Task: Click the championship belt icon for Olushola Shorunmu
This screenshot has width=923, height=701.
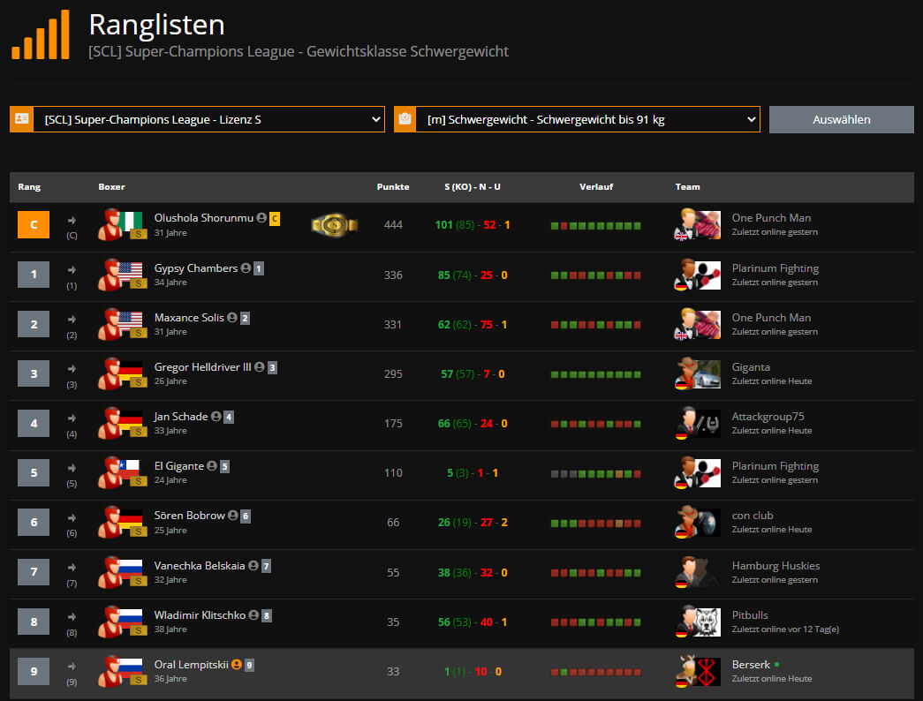Action: [335, 225]
